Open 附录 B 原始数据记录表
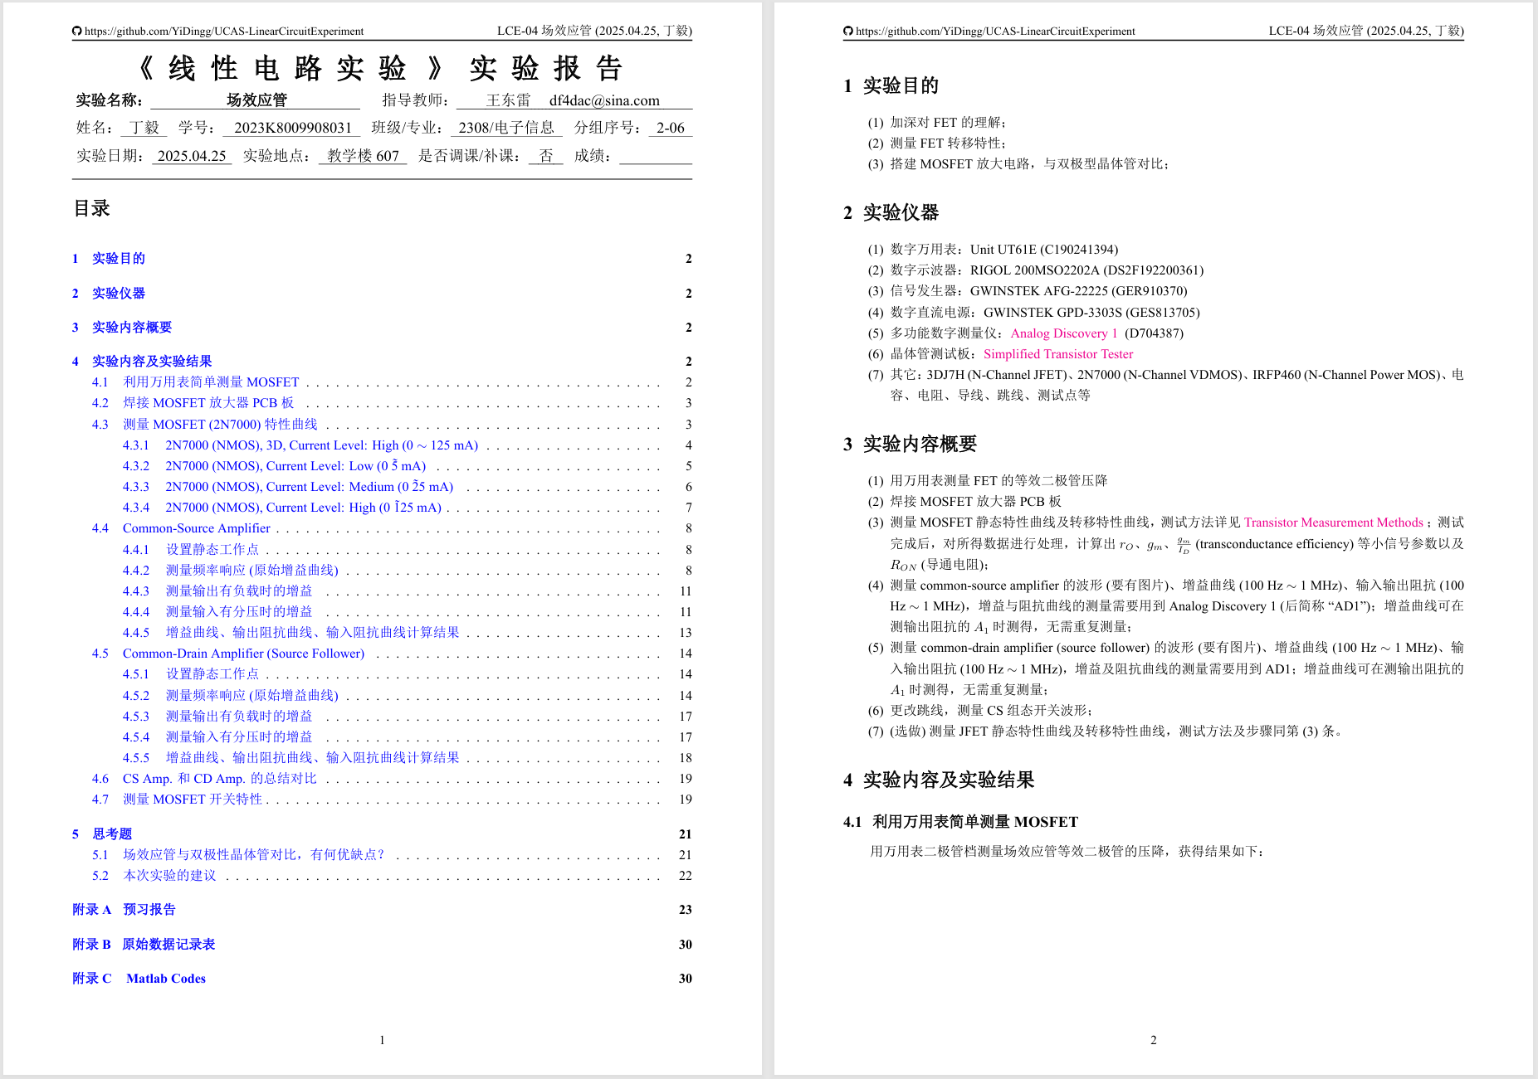This screenshot has height=1079, width=1538. [x=144, y=945]
